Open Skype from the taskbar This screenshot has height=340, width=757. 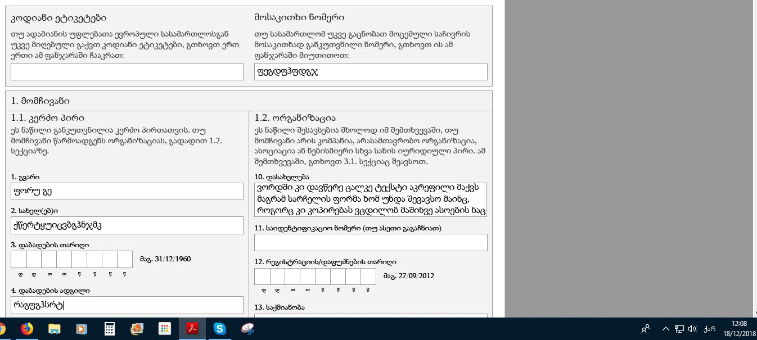pyautogui.click(x=220, y=329)
